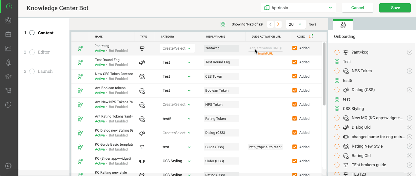Open category dropdown for Ant New NPS Tokens row
Screen dimensions: 416x176
point(177,104)
